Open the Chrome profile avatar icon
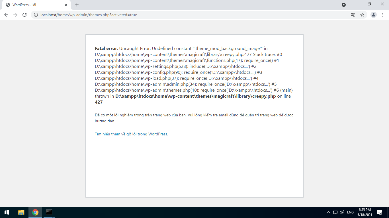The width and height of the screenshot is (389, 218). [x=374, y=15]
